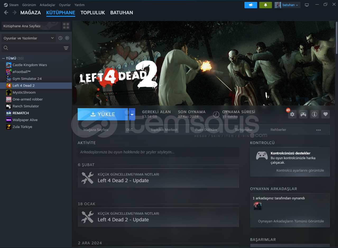Open the DLC link
This screenshot has height=248, width=338.
(129, 130)
